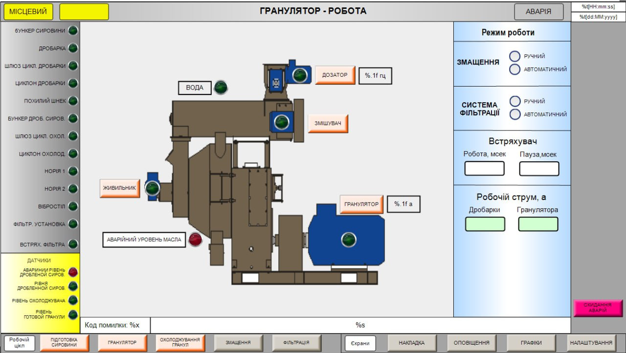Image resolution: width=626 pixels, height=353 pixels.
Task: Open the ОХОЛОДЖУВАННЯ ГРАНУЛ screen tab
Action: tap(180, 343)
